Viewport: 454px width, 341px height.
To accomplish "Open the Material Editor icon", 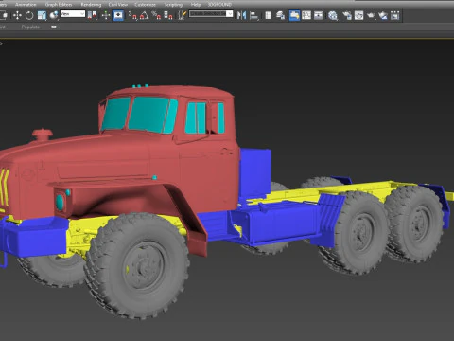I will tap(333, 15).
